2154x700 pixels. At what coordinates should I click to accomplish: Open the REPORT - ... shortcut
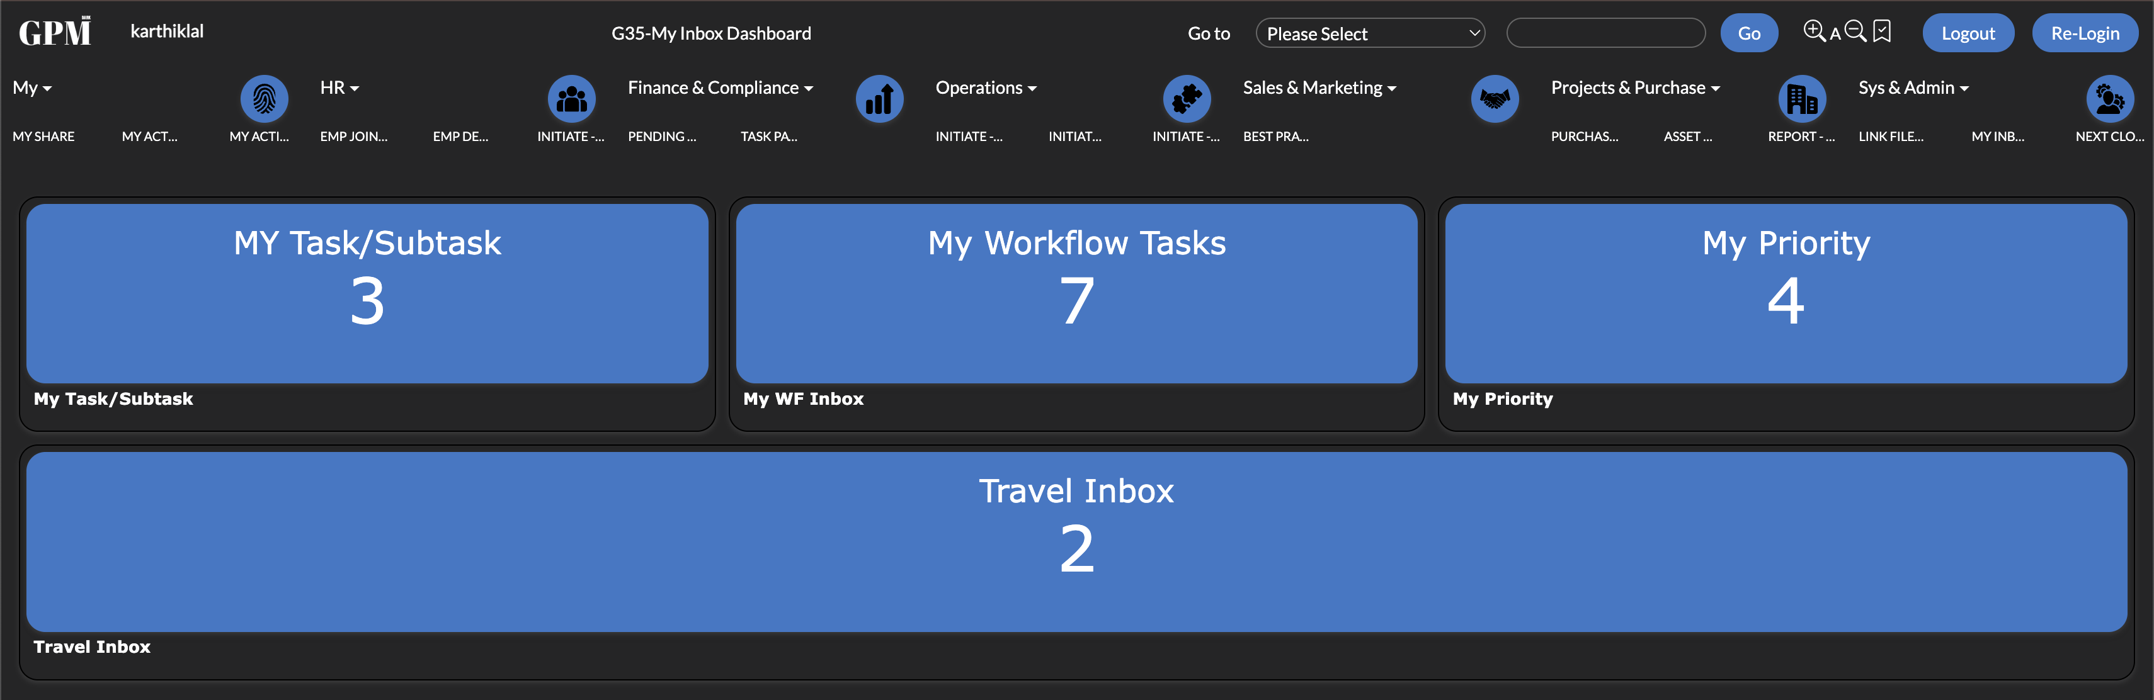point(1801,136)
